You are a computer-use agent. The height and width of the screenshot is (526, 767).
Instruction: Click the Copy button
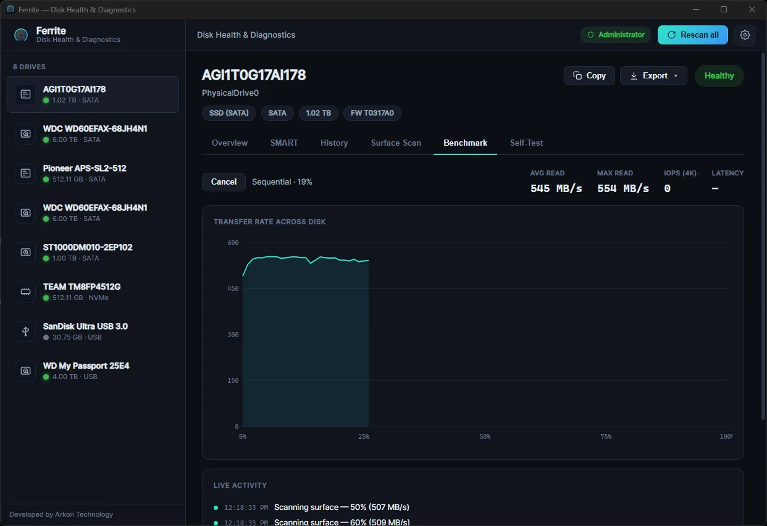point(589,76)
